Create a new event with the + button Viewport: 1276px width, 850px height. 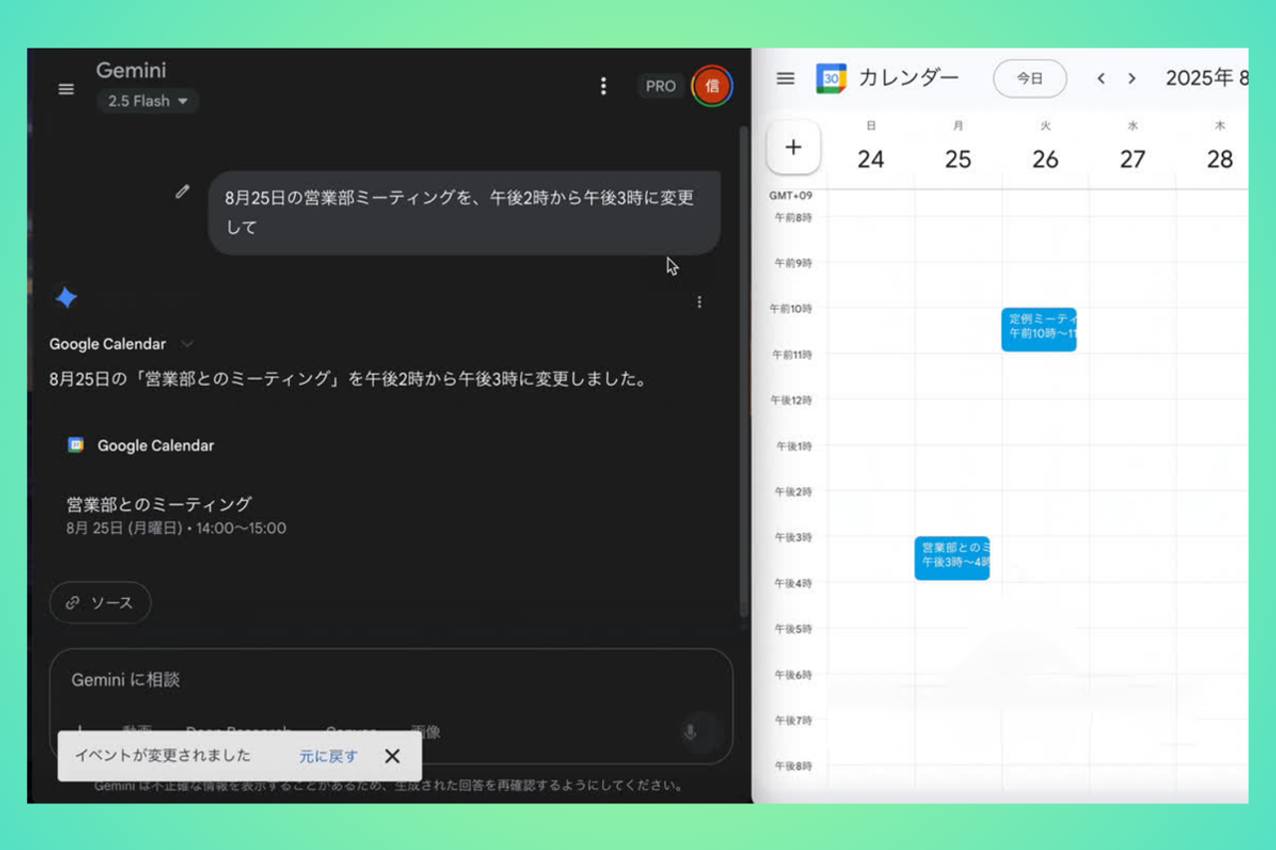794,146
